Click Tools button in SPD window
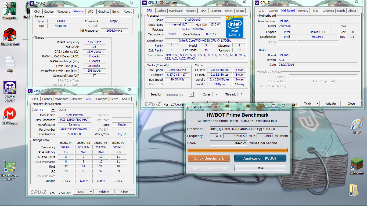Screen dimensions: 367x206 click(x=81, y=192)
